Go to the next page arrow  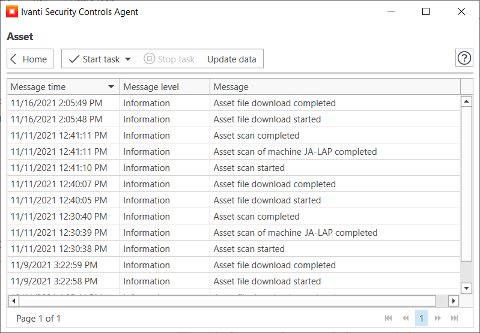pyautogui.click(x=438, y=319)
